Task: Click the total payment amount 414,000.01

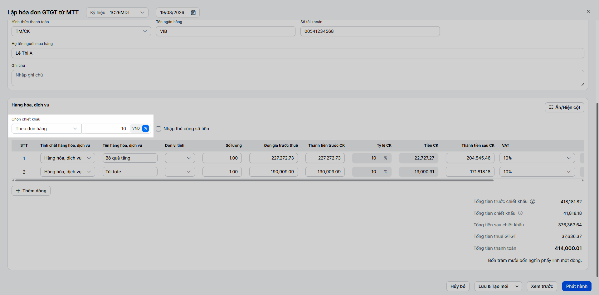Action: [x=568, y=248]
